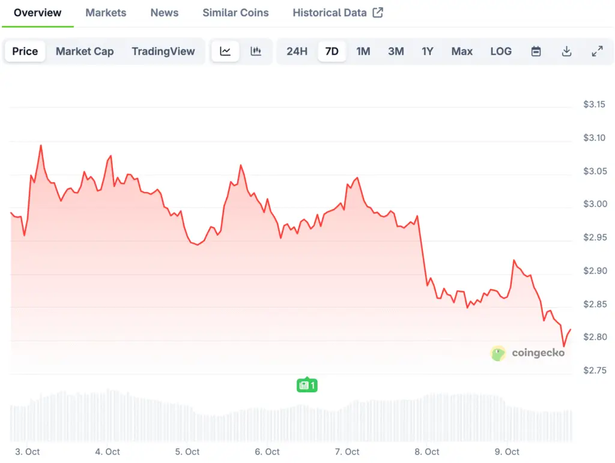The width and height of the screenshot is (615, 463).
Task: Toggle LOG scale on the chart
Action: (501, 52)
